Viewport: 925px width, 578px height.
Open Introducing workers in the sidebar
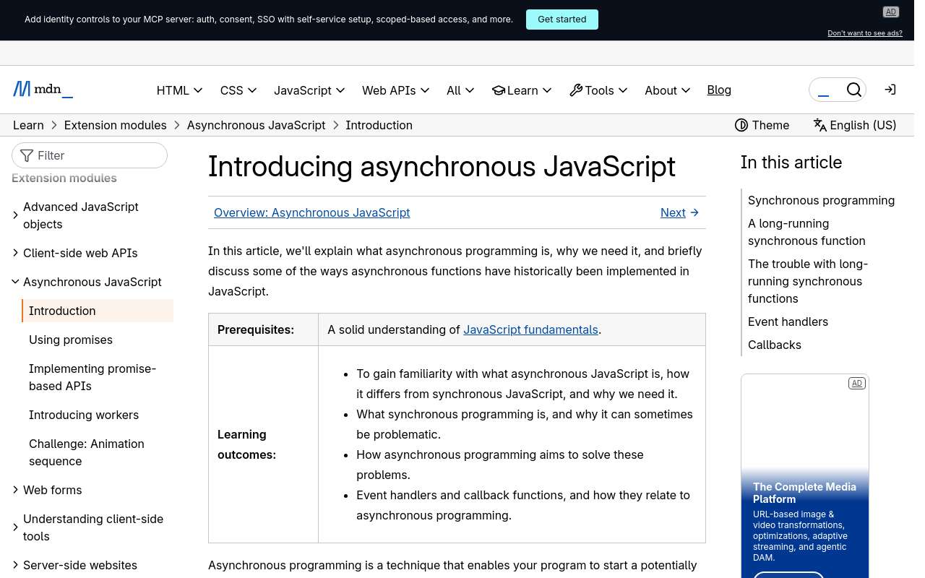84,415
